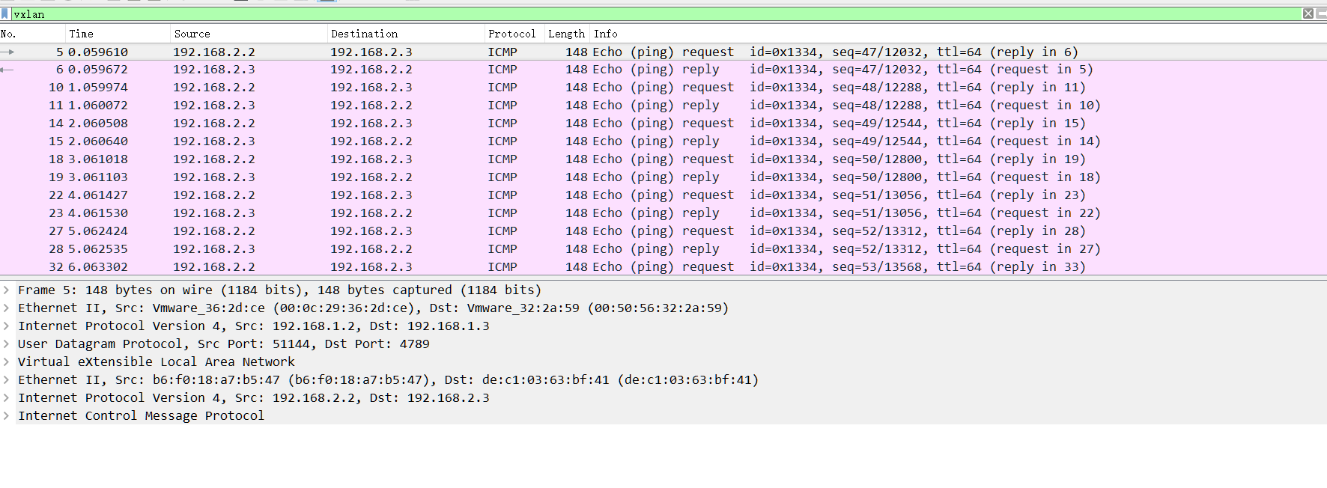Clear the vxlan display filter

click(x=1308, y=14)
